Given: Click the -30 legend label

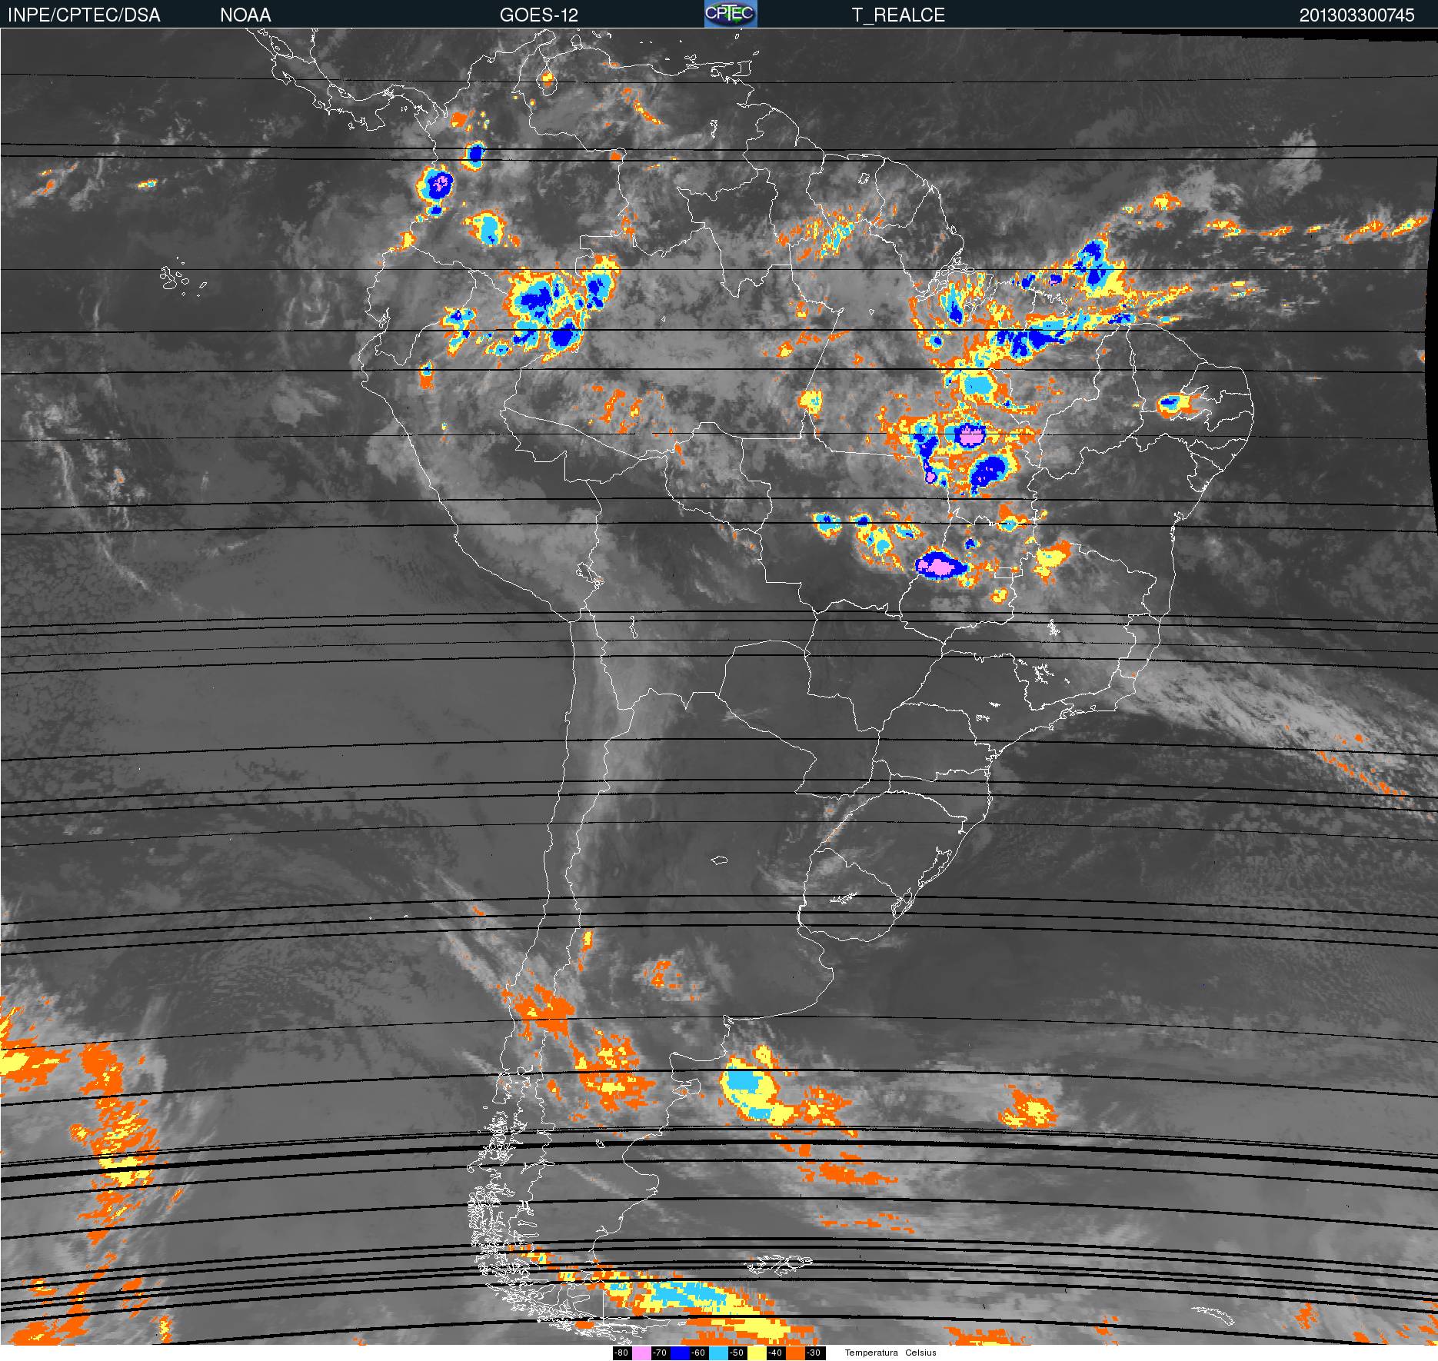Looking at the screenshot, I should (815, 1353).
